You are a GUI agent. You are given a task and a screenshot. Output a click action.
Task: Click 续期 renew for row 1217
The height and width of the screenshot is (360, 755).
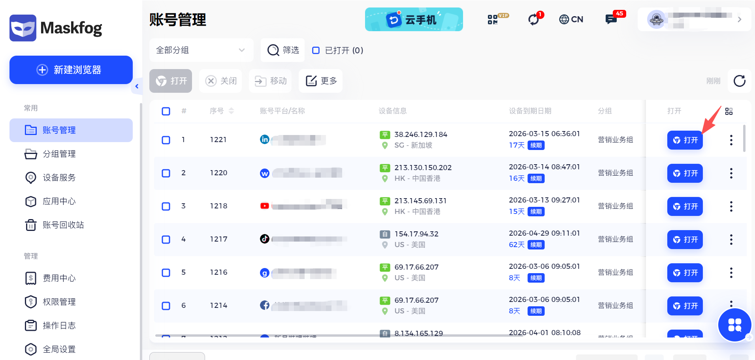click(536, 245)
